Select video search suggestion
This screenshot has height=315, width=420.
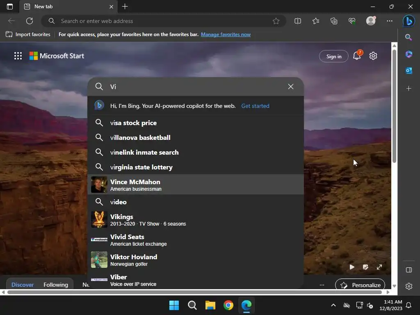(196, 202)
